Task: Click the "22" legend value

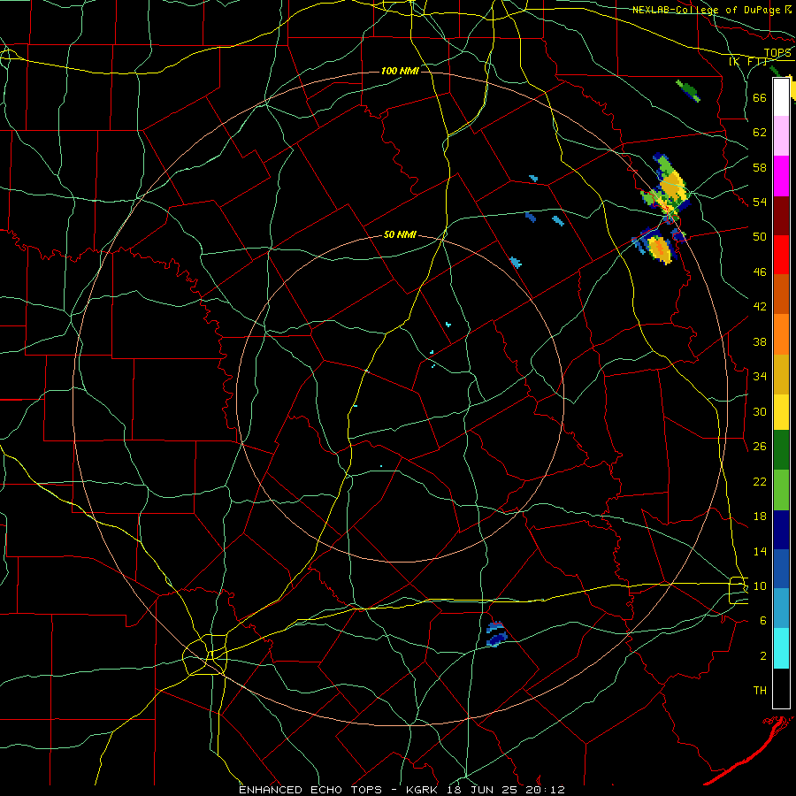Action: [x=760, y=481]
